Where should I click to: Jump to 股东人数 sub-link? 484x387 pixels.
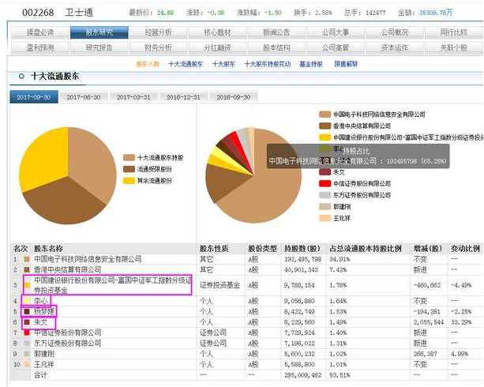pos(148,64)
